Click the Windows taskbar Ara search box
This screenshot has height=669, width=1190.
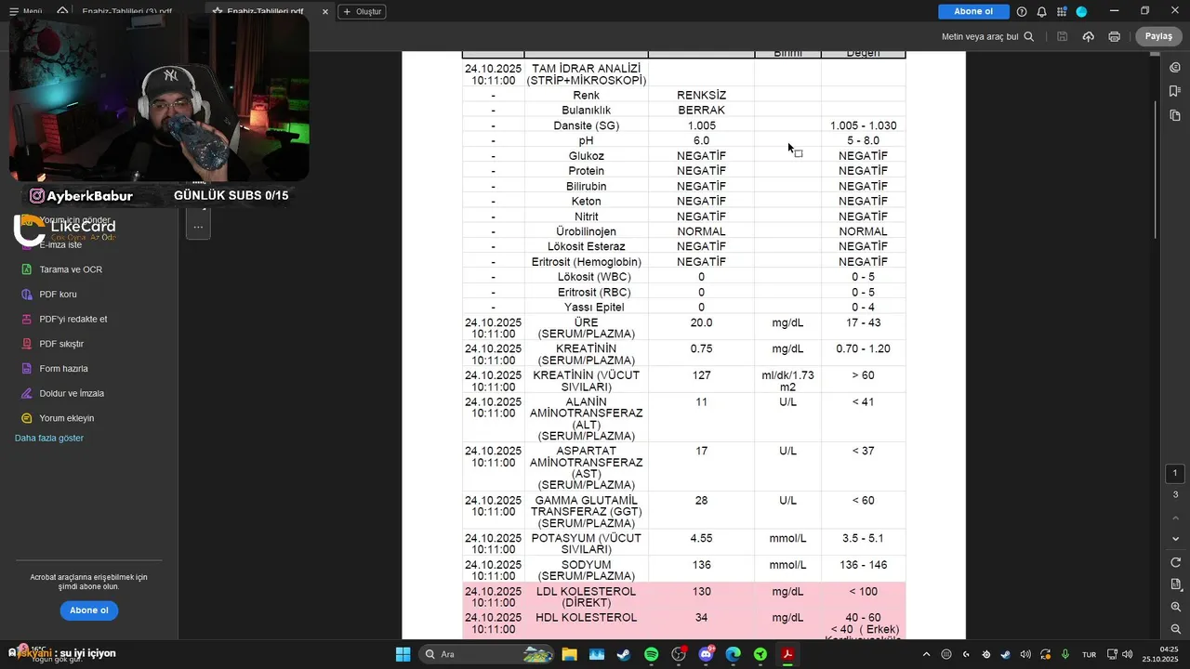click(488, 654)
